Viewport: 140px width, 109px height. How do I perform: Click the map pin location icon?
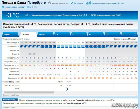click(72, 3)
